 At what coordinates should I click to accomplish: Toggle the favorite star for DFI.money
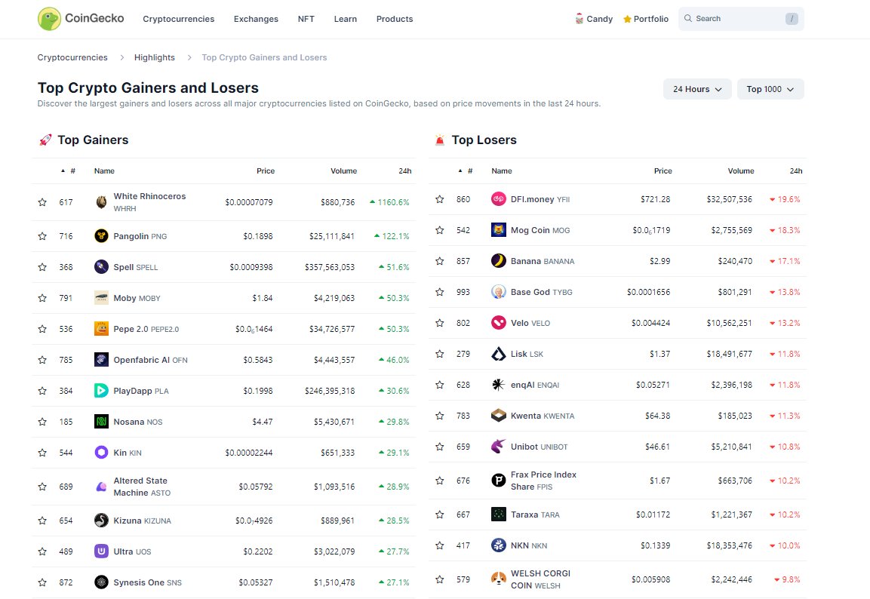440,199
